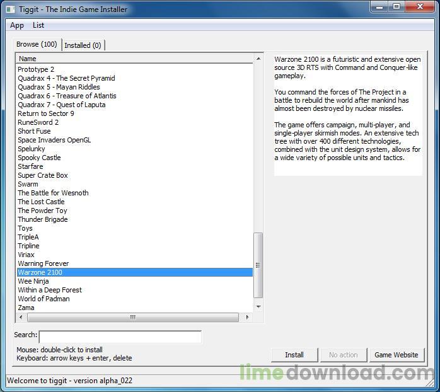Select Tripline in the game list

click(135, 246)
